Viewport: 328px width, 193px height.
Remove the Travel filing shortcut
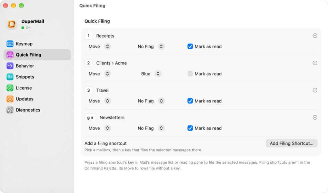coord(315,90)
